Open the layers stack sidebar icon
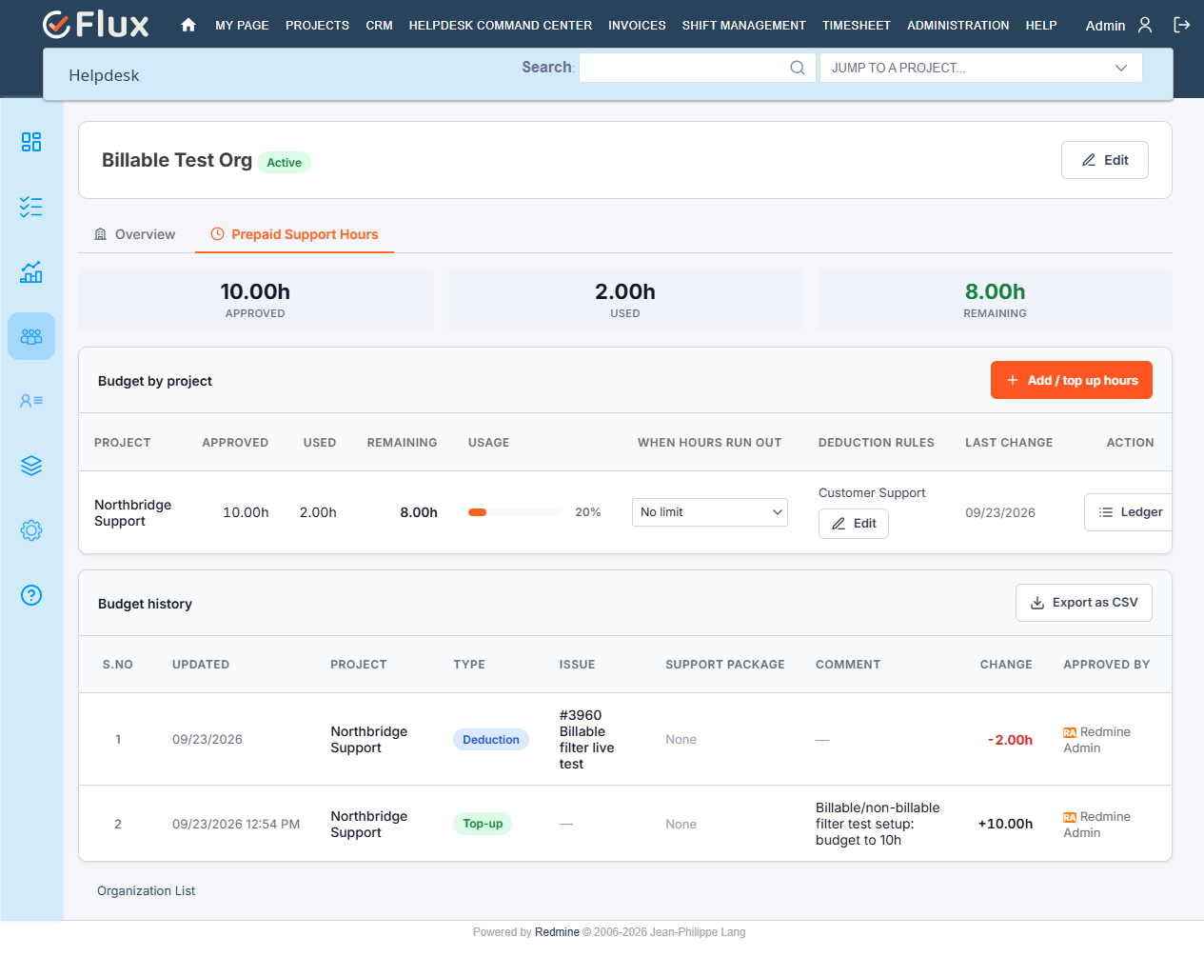 click(31, 466)
